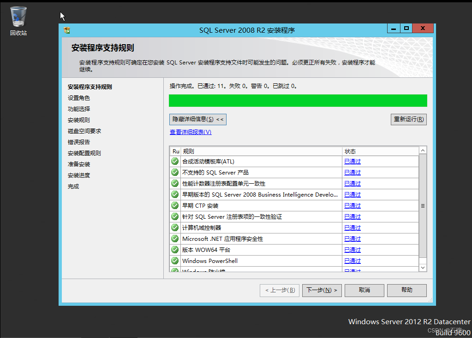Open 已通过 link for Microsoft .NET 应用程序安全性

coord(353,239)
